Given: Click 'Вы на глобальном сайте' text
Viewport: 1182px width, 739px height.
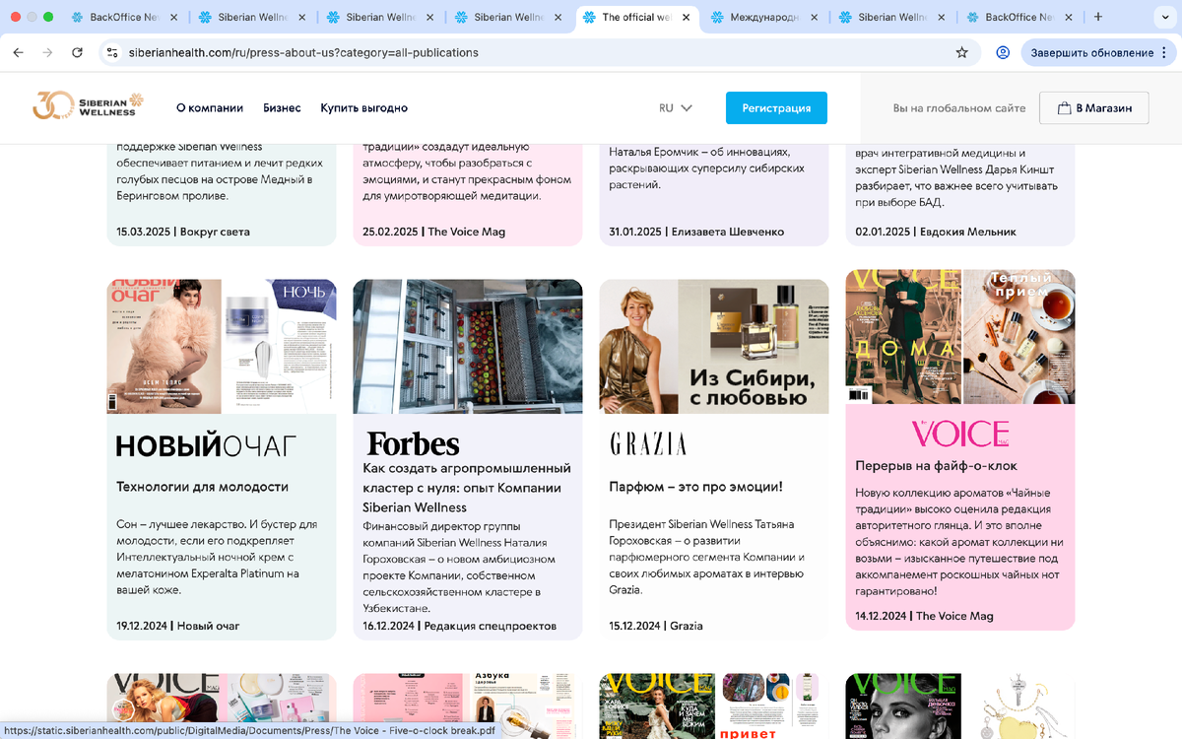Looking at the screenshot, I should pos(959,108).
